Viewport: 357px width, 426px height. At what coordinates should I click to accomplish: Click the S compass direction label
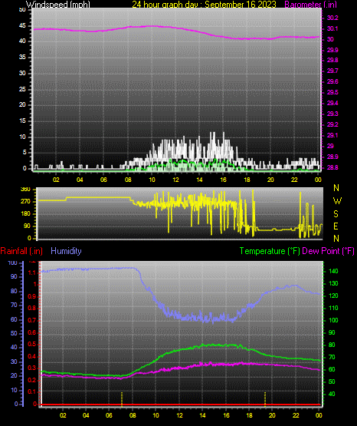336,214
